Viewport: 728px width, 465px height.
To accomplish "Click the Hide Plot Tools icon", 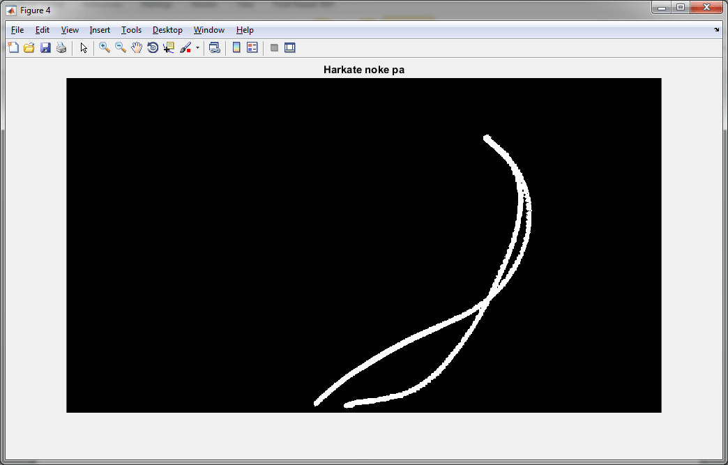I will [274, 47].
